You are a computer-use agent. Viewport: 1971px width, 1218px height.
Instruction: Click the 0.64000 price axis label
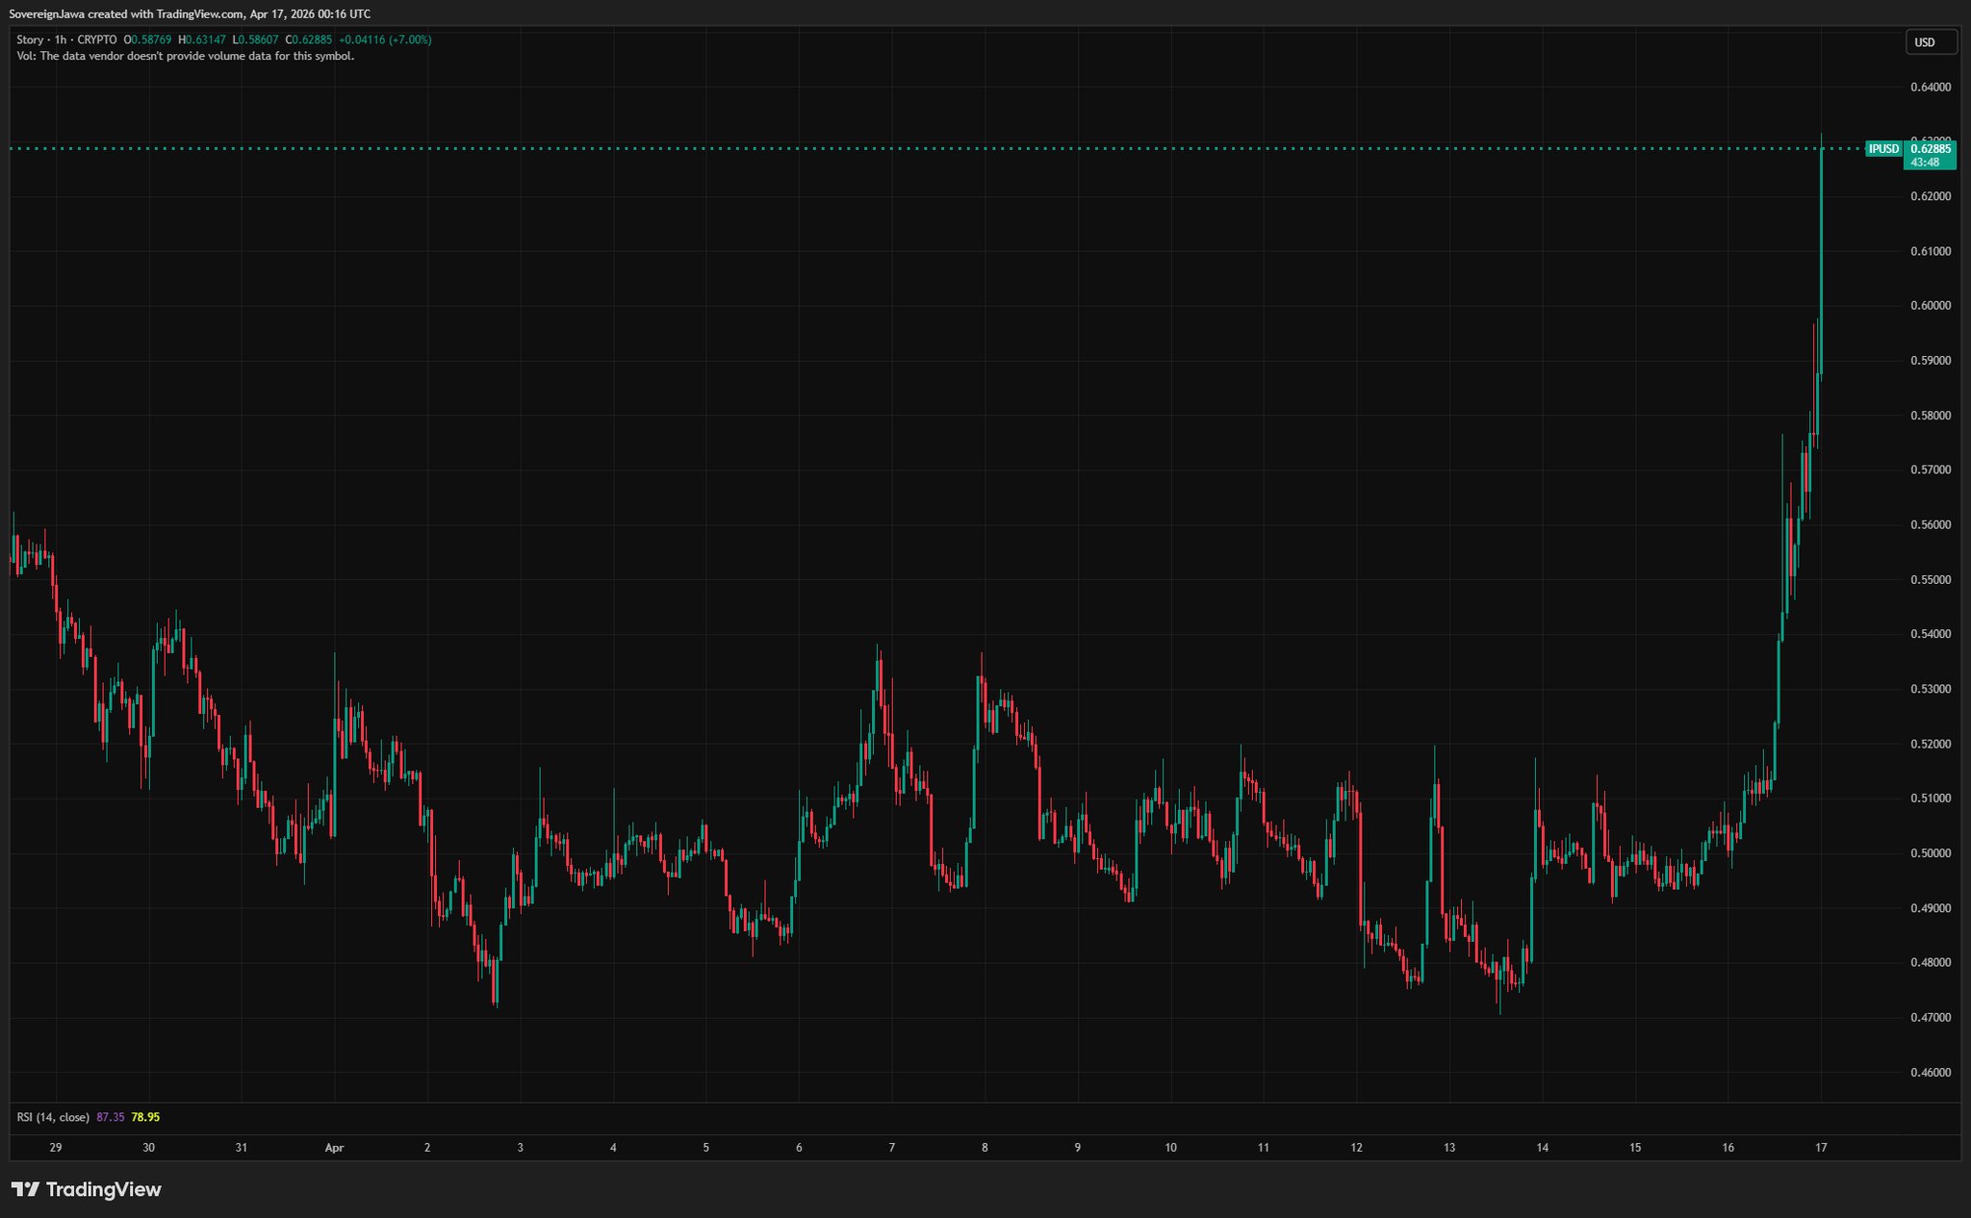(x=1931, y=87)
